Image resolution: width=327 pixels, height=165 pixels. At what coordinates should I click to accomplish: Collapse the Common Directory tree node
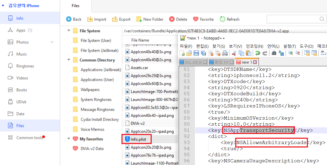[69, 60]
